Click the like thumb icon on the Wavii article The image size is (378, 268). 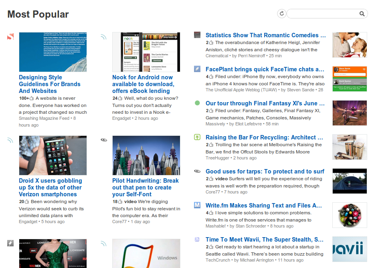(211, 247)
